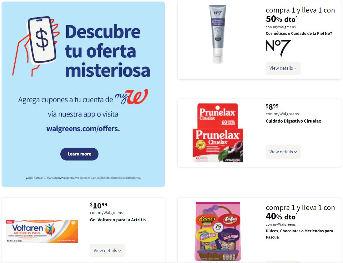Image resolution: width=343 pixels, height=263 pixels.
Task: Expand View details for Prunelax Ciruelax
Action: [x=283, y=152]
